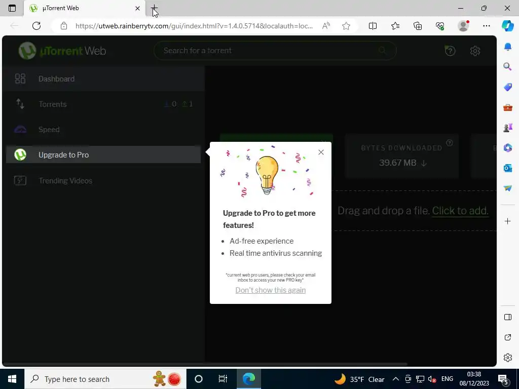The image size is (519, 389).
Task: Add this page to favorites star
Action: tap(346, 26)
